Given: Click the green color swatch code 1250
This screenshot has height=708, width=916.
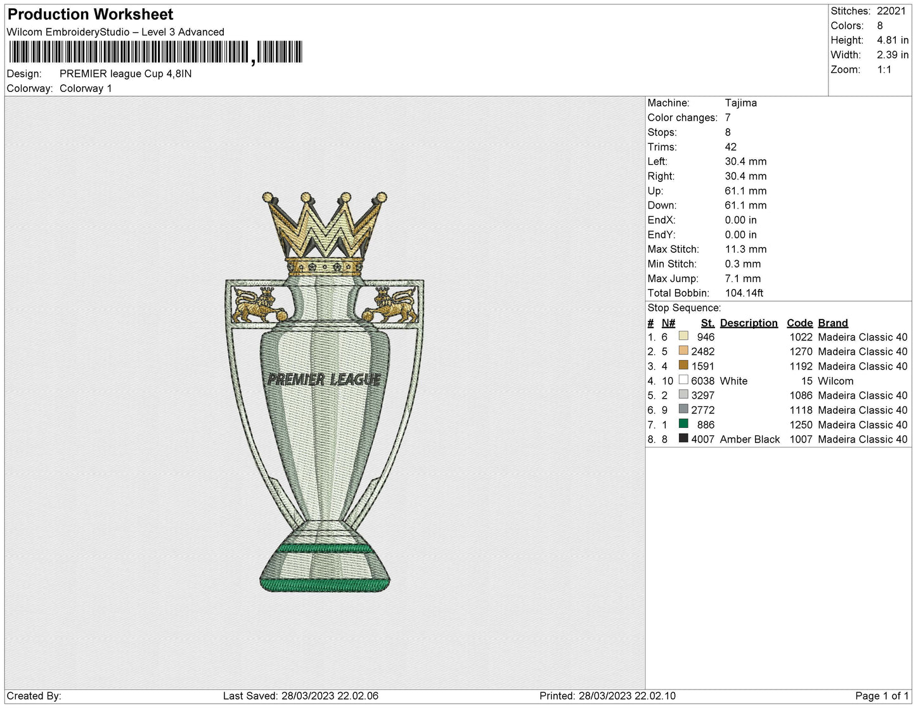Looking at the screenshot, I should [683, 423].
